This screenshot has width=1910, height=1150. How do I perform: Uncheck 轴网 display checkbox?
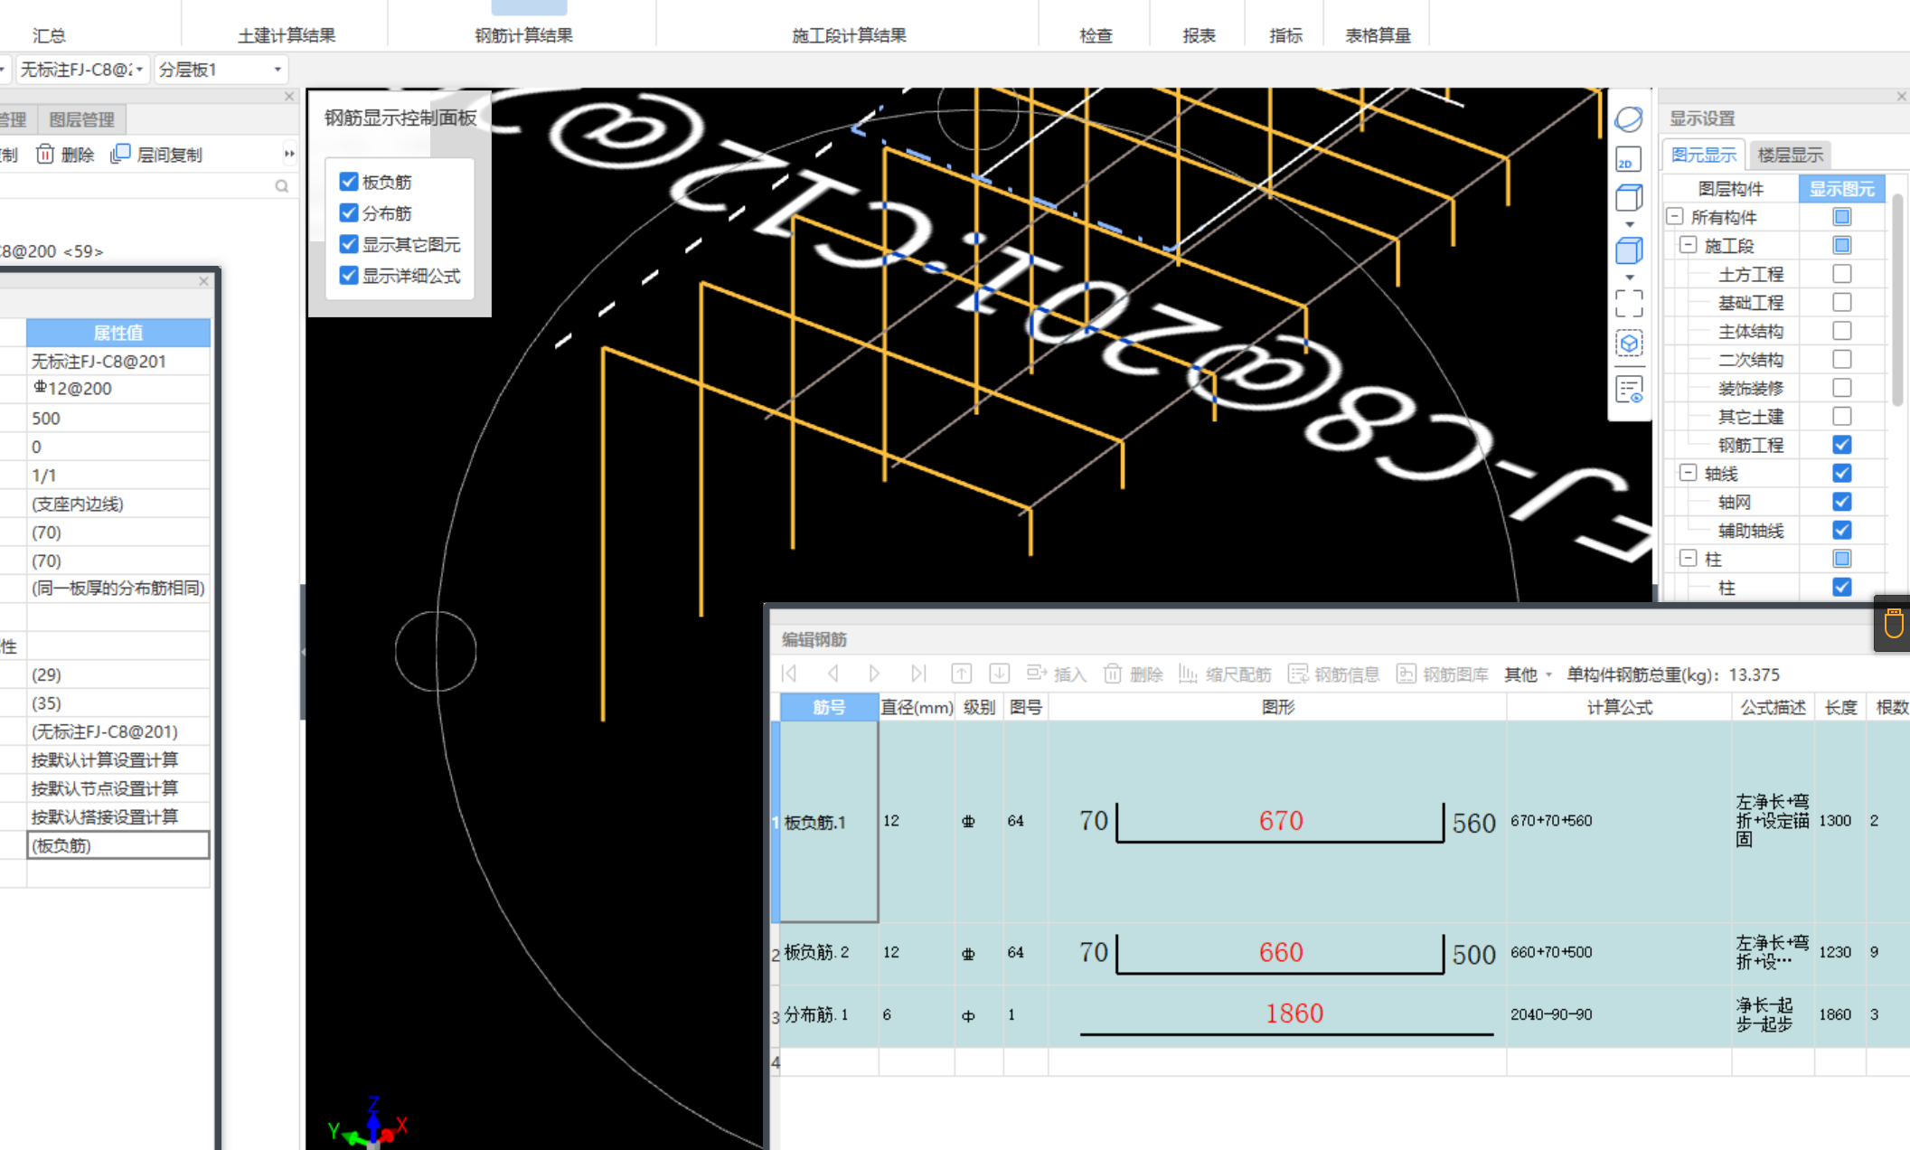[x=1841, y=502]
